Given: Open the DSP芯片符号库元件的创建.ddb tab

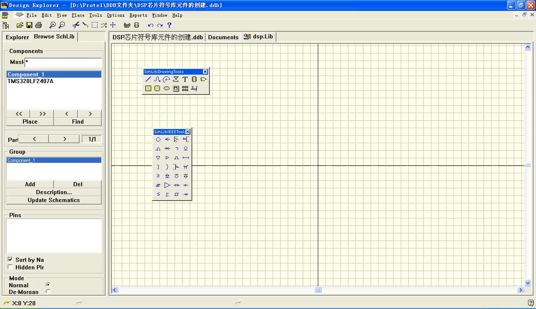Looking at the screenshot, I should click(157, 37).
